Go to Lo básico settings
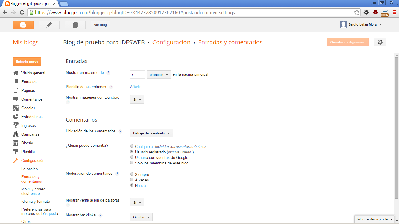The image size is (399, 224). [30, 169]
